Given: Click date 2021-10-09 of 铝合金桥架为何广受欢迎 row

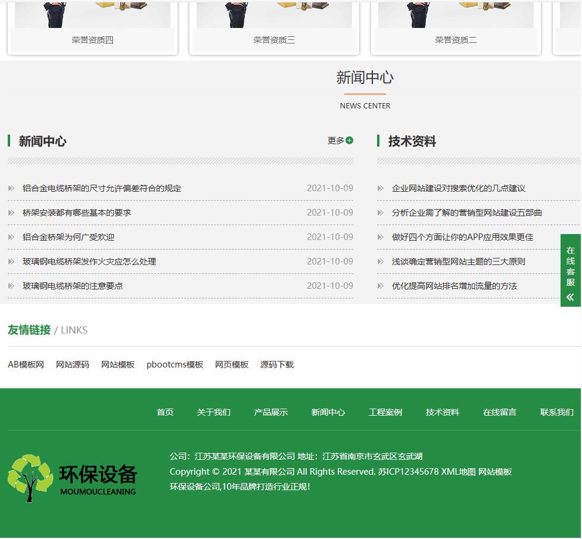Looking at the screenshot, I should [330, 237].
